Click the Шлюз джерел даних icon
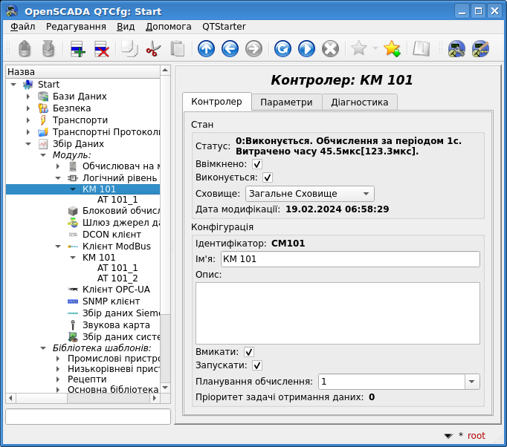Viewport: 507px width, 447px height. coord(73,223)
